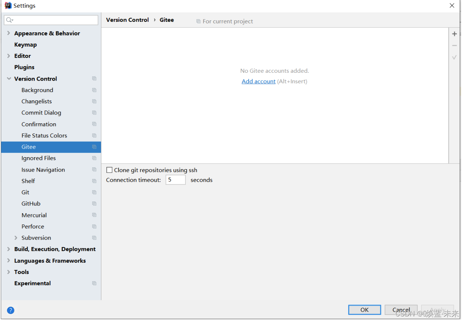Expand Build, Execution, Deployment section
The width and height of the screenshot is (465, 321).
click(9, 249)
